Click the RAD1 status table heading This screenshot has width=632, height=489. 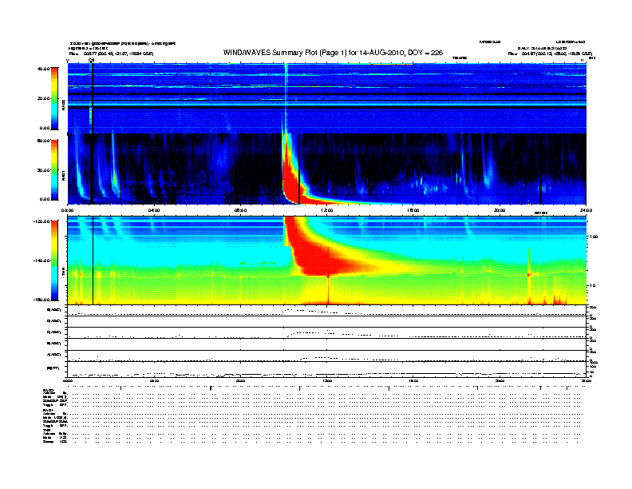coord(48,411)
